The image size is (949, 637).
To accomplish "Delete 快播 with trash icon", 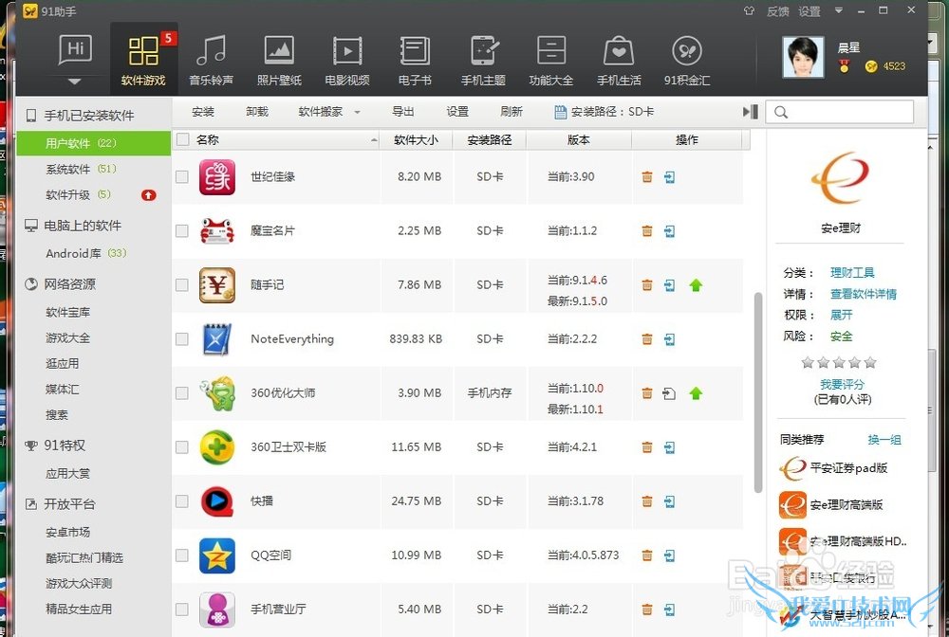I will (647, 501).
